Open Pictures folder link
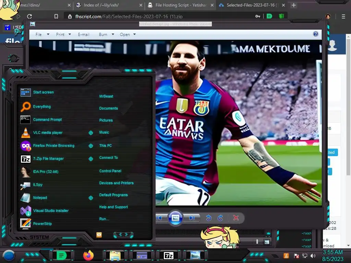 coord(106,120)
